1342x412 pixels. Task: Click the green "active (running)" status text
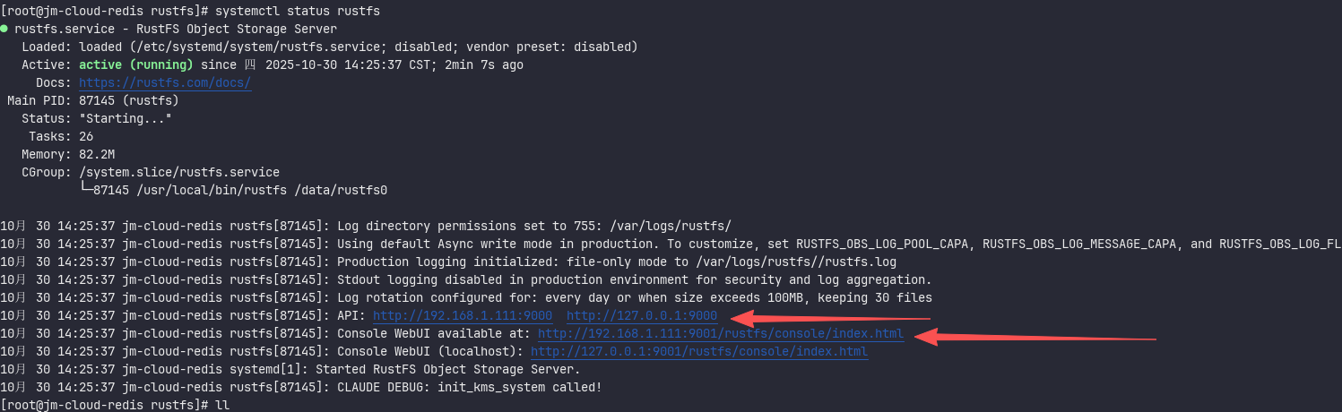coord(135,64)
